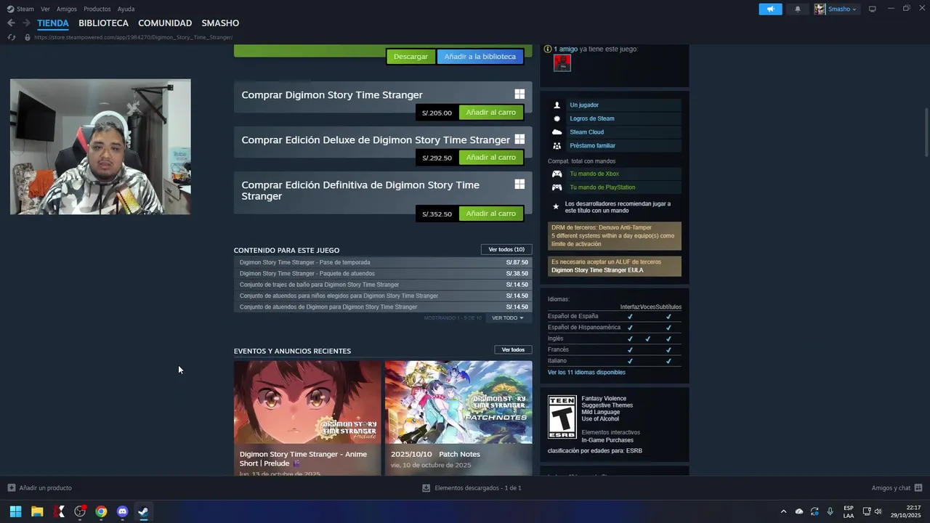Image resolution: width=930 pixels, height=523 pixels.
Task: Click the downloads icon in the status bar
Action: pyautogui.click(x=426, y=488)
